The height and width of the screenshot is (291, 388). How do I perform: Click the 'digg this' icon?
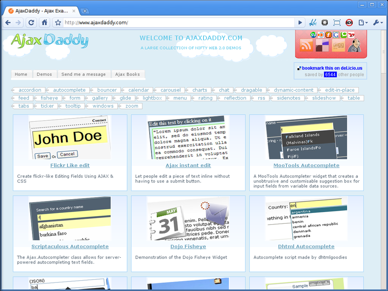[338, 45]
